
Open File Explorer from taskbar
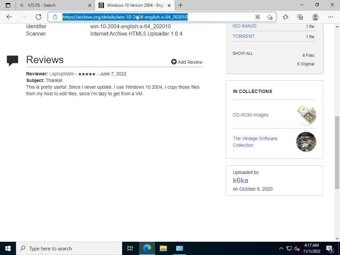[x=163, y=248]
